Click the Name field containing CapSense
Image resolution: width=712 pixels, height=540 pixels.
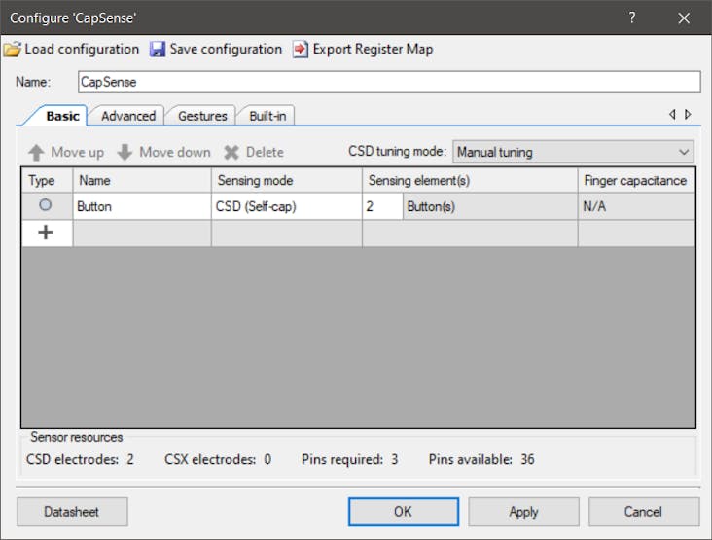pyautogui.click(x=388, y=82)
